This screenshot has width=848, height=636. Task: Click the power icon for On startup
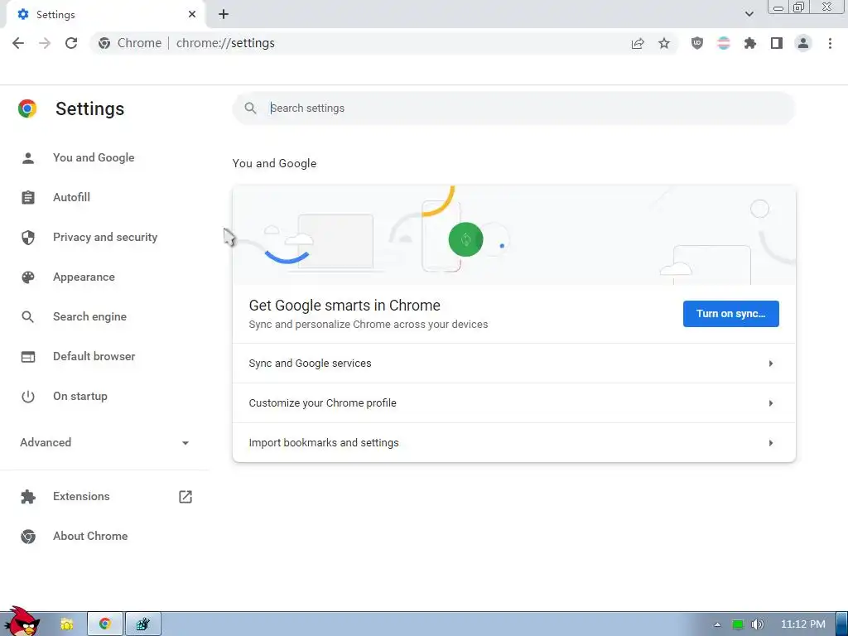tap(28, 397)
